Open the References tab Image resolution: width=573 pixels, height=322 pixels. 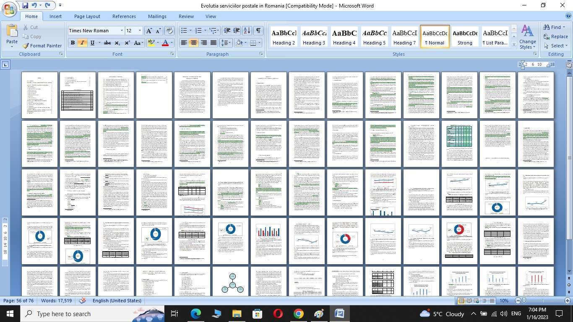pyautogui.click(x=124, y=16)
